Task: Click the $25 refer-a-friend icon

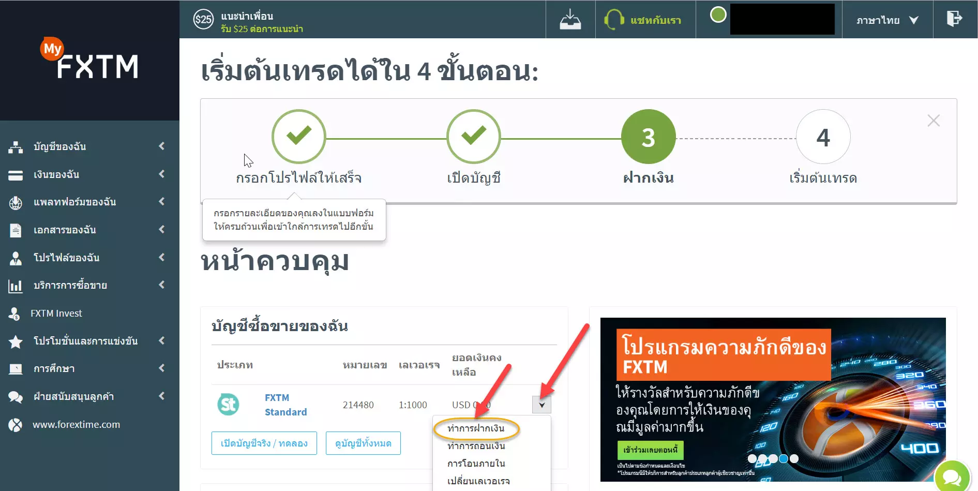Action: coord(203,20)
